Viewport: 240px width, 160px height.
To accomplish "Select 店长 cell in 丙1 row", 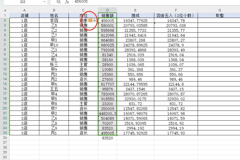I will (x=84, y=133).
